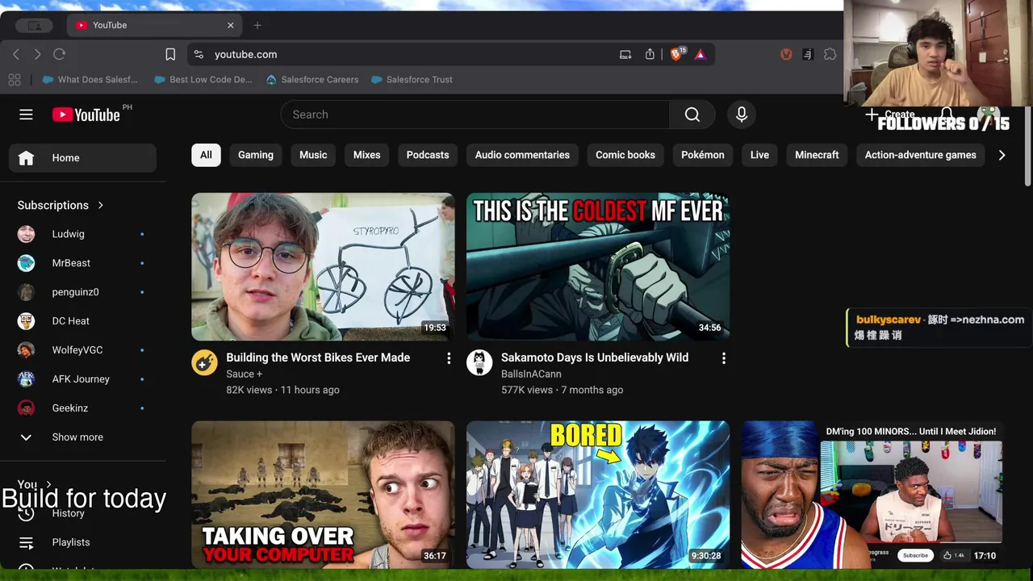
Task: Play TAKING OVER YOUR COMPUTER thumbnail
Action: [x=323, y=494]
